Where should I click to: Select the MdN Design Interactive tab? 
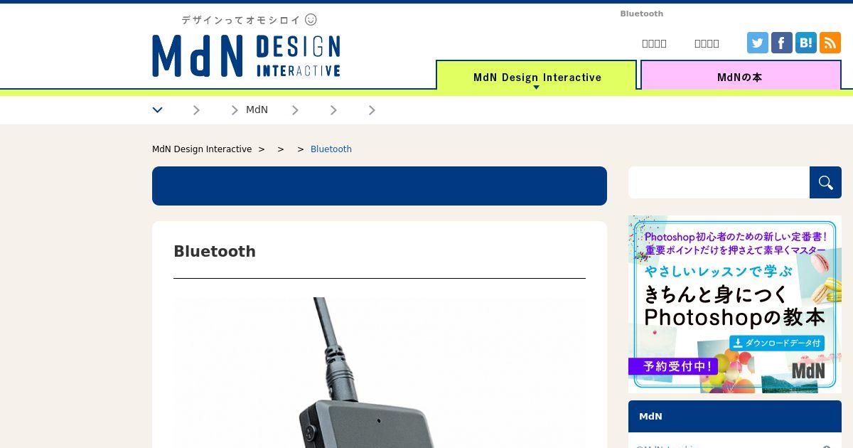[x=537, y=76]
